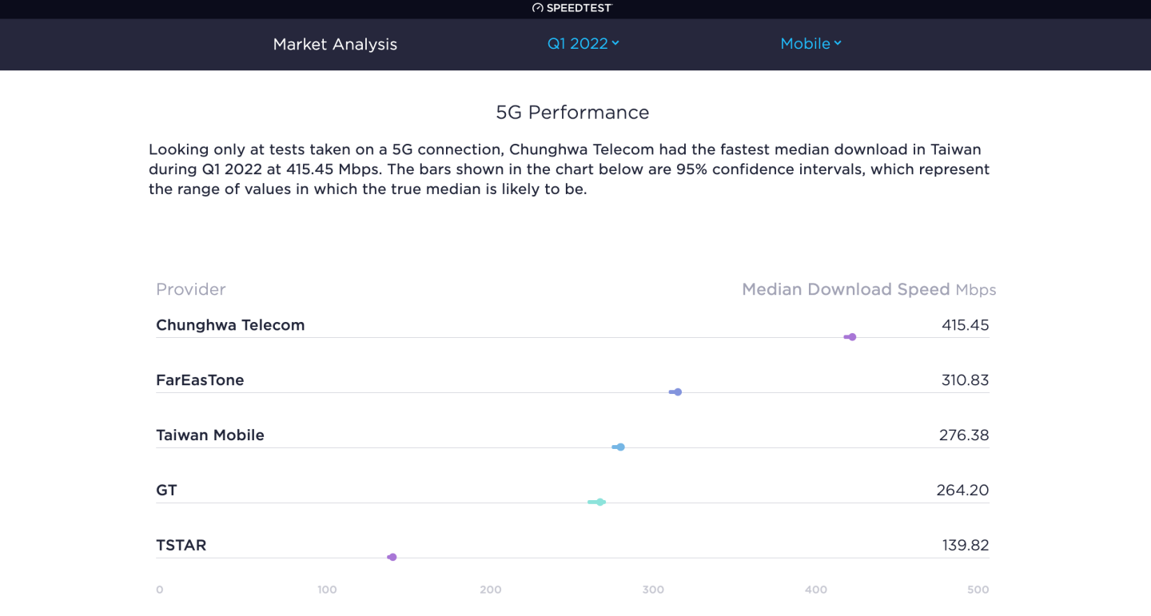Screen dimensions: 1151x616
Task: Click the FarEasTone provider label
Action: pos(200,380)
